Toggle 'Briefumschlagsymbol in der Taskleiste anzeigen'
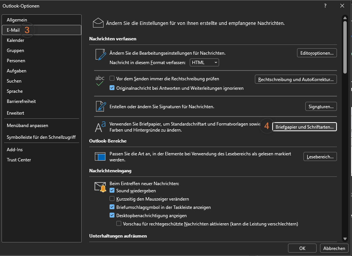This screenshot has width=352, height=256. [112, 207]
